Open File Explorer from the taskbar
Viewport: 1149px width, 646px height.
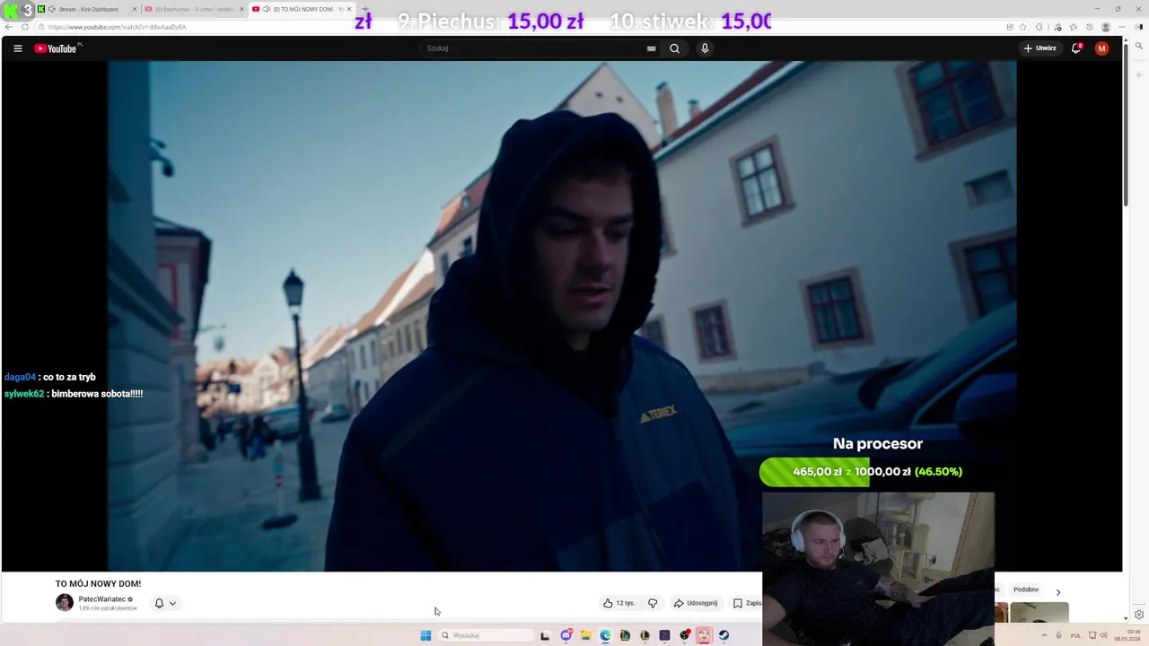(x=585, y=635)
